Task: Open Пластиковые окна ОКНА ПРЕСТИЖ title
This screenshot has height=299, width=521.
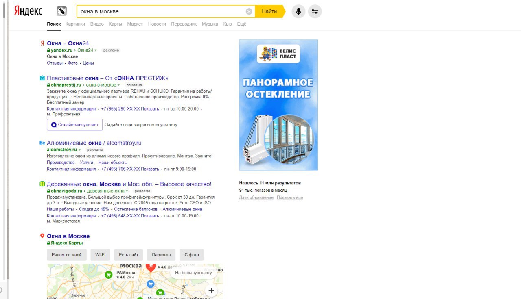Action: [x=107, y=78]
